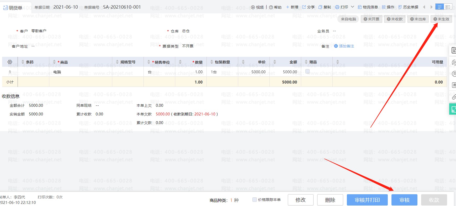Click the 删除 button

[x=330, y=200]
